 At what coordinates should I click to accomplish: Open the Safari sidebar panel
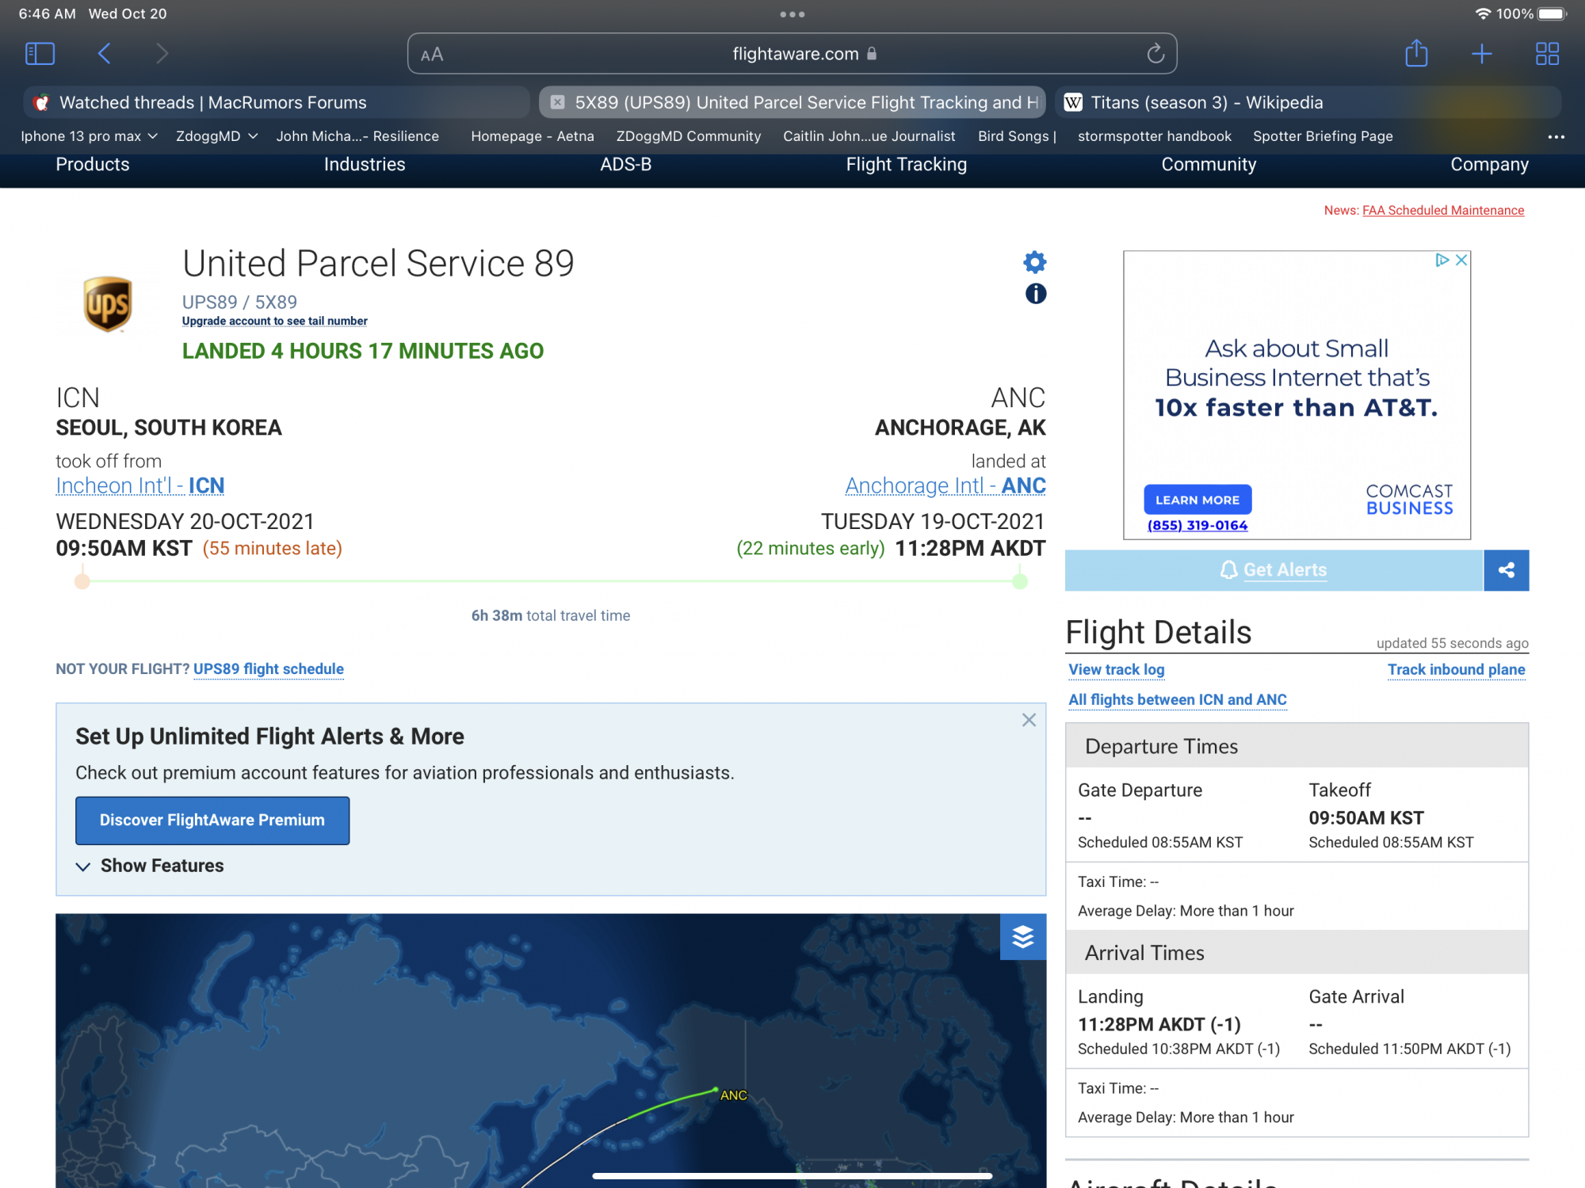[x=40, y=54]
